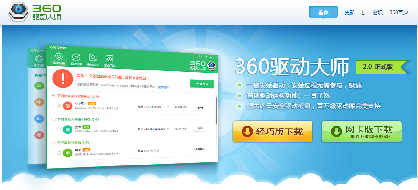Click the 无需更新 status text for the sound card
418x190 pixels.
(x=200, y=150)
